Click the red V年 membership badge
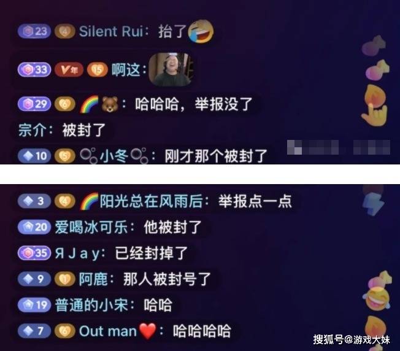 pos(69,69)
